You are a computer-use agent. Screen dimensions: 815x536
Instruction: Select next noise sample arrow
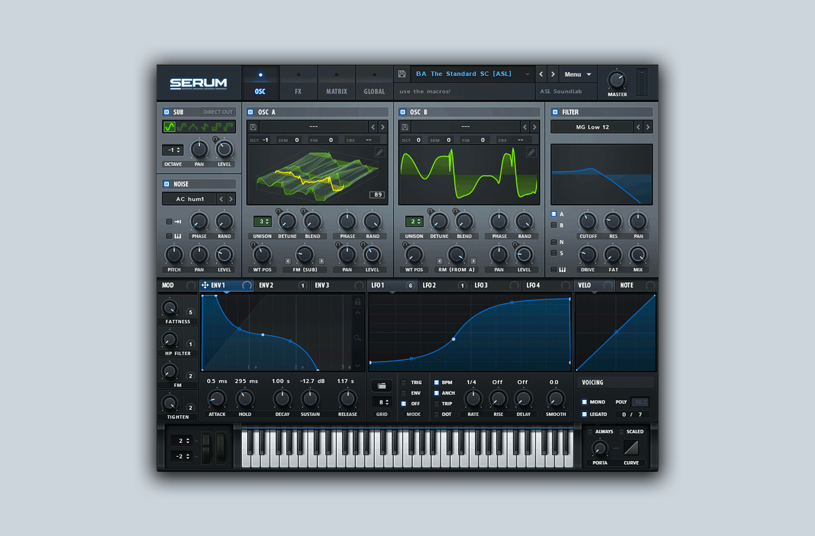coord(231,199)
